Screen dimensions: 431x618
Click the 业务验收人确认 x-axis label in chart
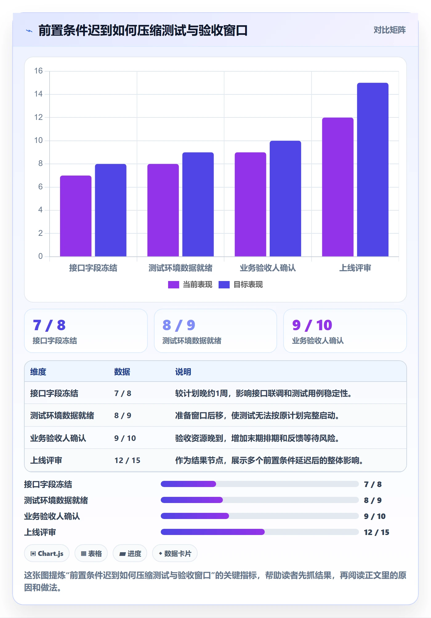[x=268, y=268]
